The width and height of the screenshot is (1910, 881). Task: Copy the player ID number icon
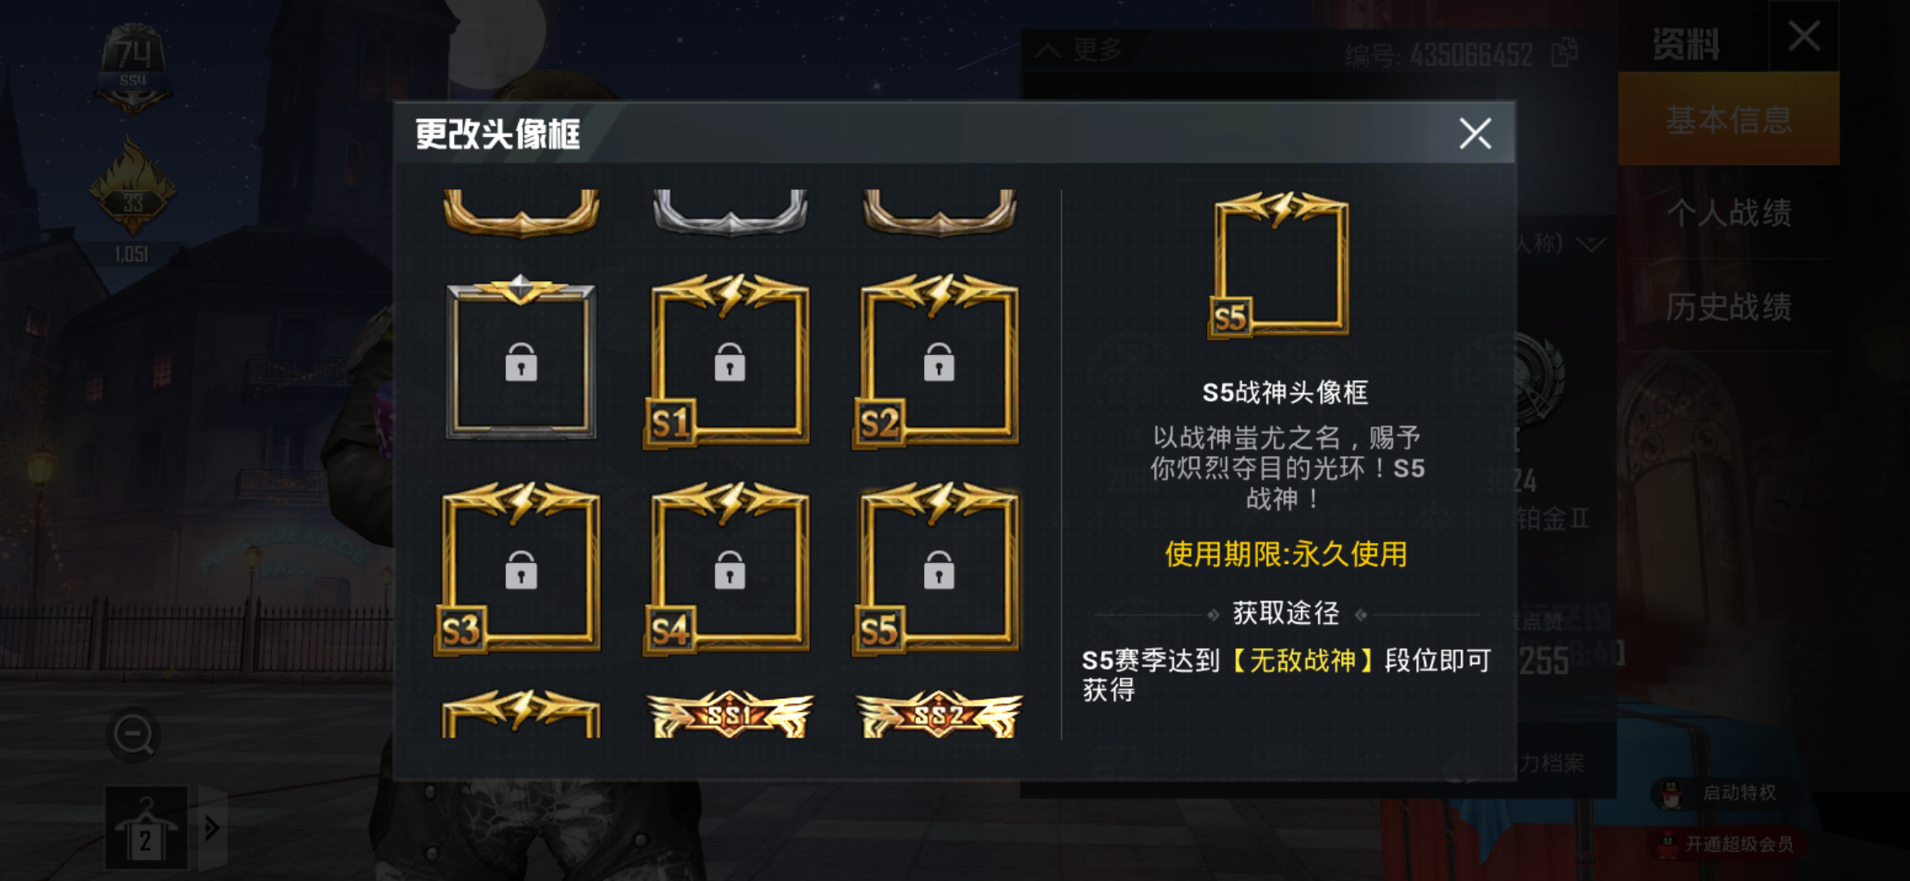(x=1564, y=53)
